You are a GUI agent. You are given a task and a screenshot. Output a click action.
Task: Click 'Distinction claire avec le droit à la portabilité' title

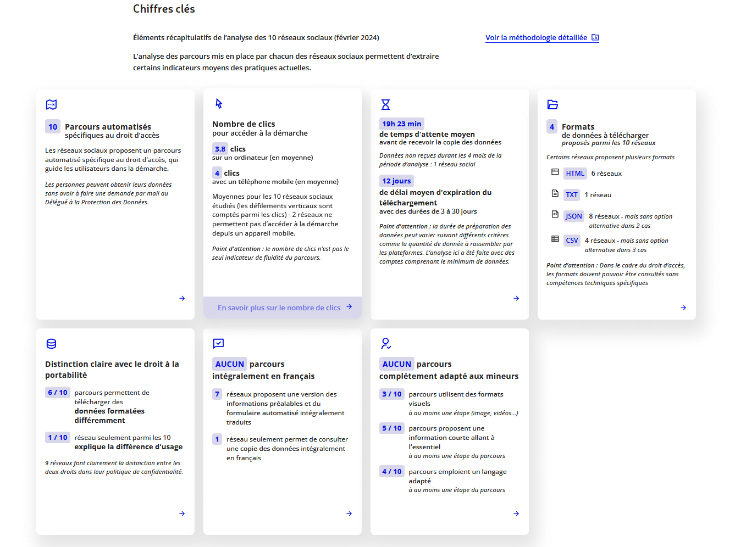click(112, 370)
